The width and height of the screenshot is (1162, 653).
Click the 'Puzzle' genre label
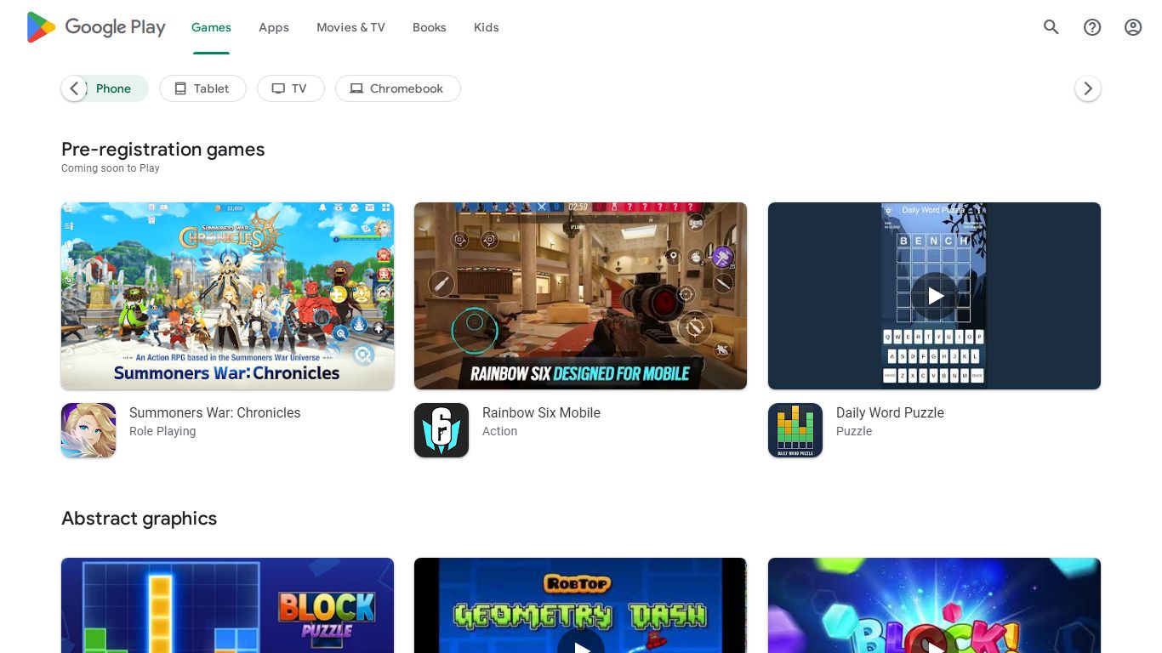pyautogui.click(x=854, y=431)
